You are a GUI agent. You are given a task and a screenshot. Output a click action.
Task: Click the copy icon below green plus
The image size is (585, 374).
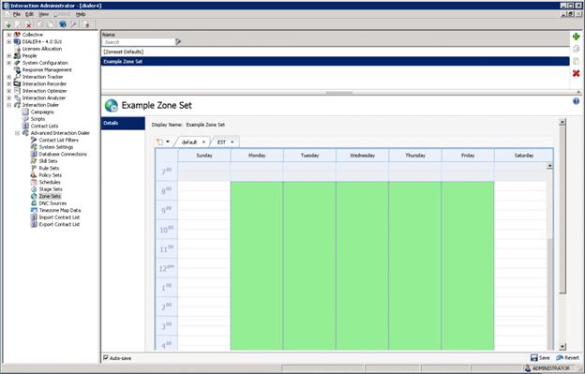[x=576, y=49]
